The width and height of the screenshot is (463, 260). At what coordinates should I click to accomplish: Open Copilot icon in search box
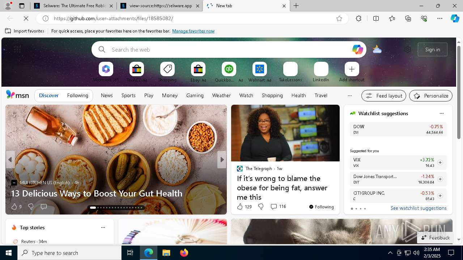point(357,49)
